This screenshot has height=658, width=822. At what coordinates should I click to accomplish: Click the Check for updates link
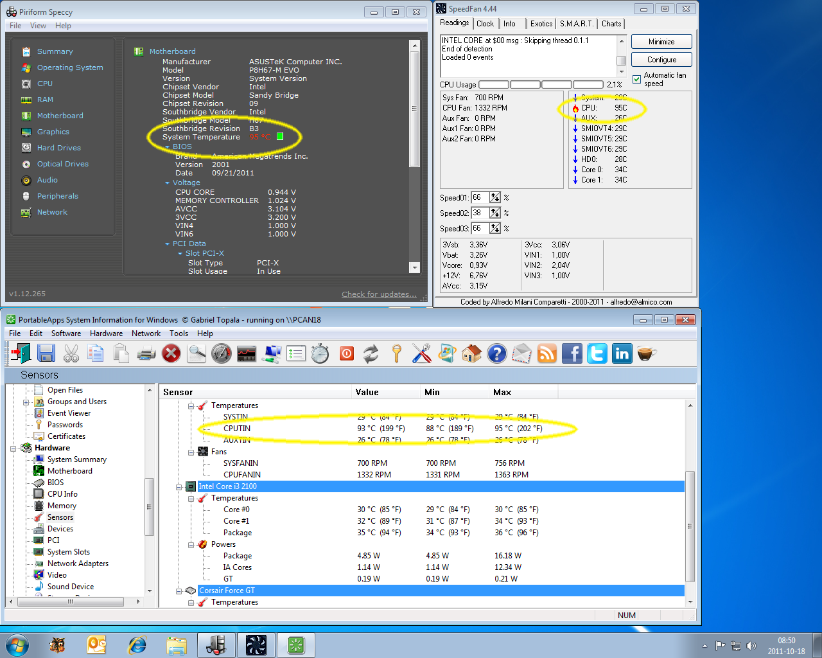(x=379, y=294)
